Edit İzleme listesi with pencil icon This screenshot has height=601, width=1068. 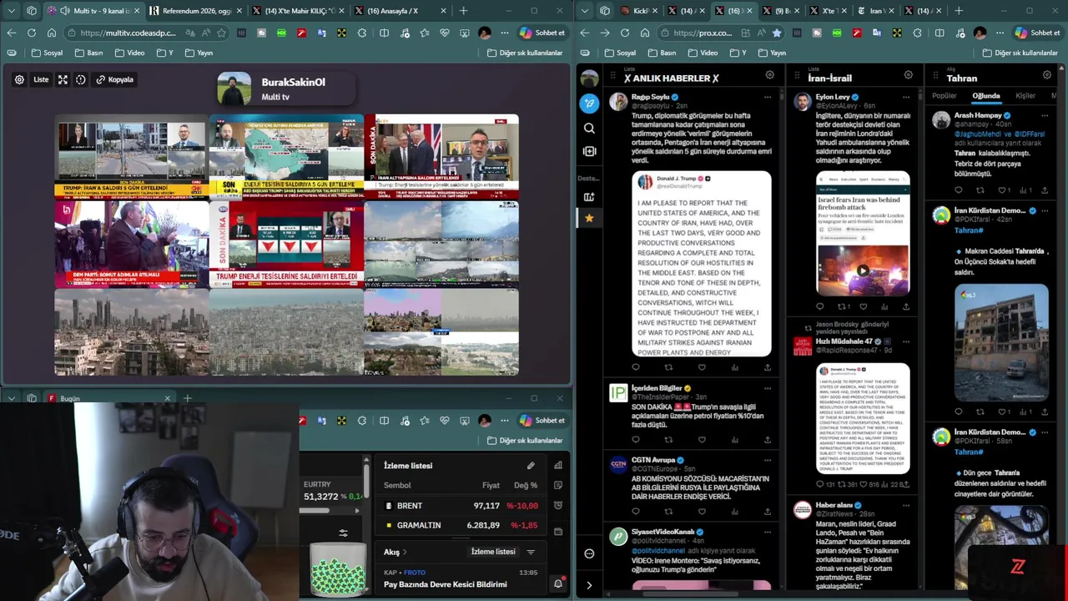(x=531, y=466)
